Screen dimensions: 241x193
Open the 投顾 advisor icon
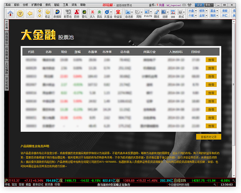(77, 14)
